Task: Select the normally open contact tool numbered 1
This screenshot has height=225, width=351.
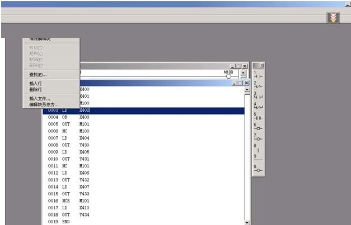Action: [258, 75]
